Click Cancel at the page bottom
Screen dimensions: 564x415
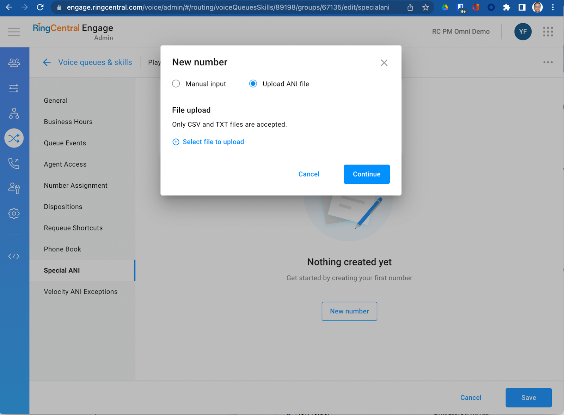pyautogui.click(x=471, y=398)
